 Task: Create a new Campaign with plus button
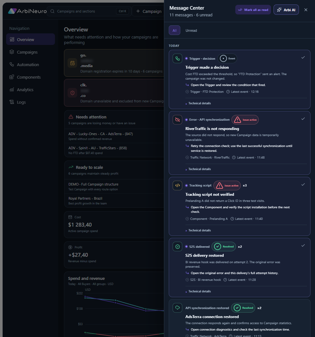148,11
